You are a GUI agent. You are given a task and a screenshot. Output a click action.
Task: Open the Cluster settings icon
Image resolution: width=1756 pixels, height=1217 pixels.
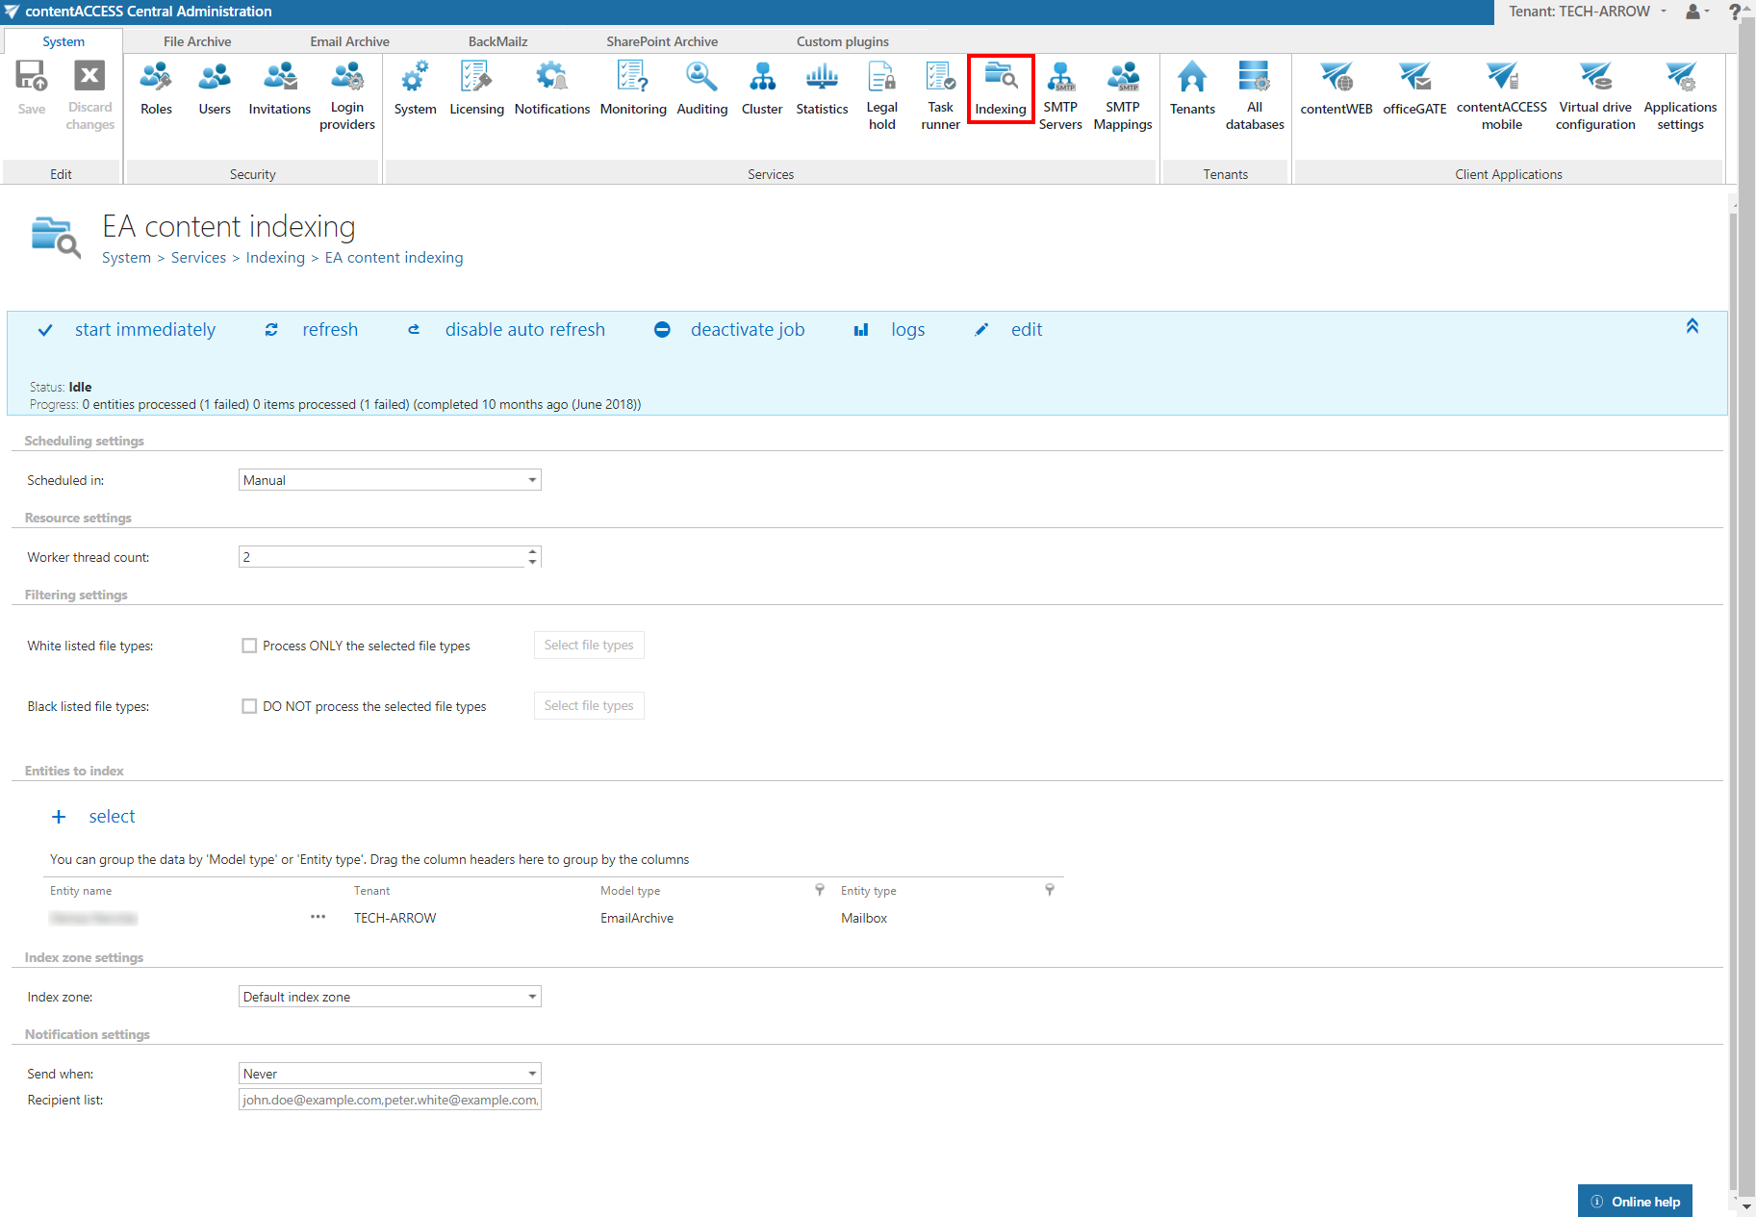pos(761,89)
